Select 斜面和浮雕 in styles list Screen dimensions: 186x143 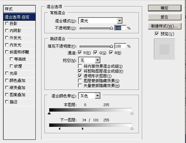[19, 52]
